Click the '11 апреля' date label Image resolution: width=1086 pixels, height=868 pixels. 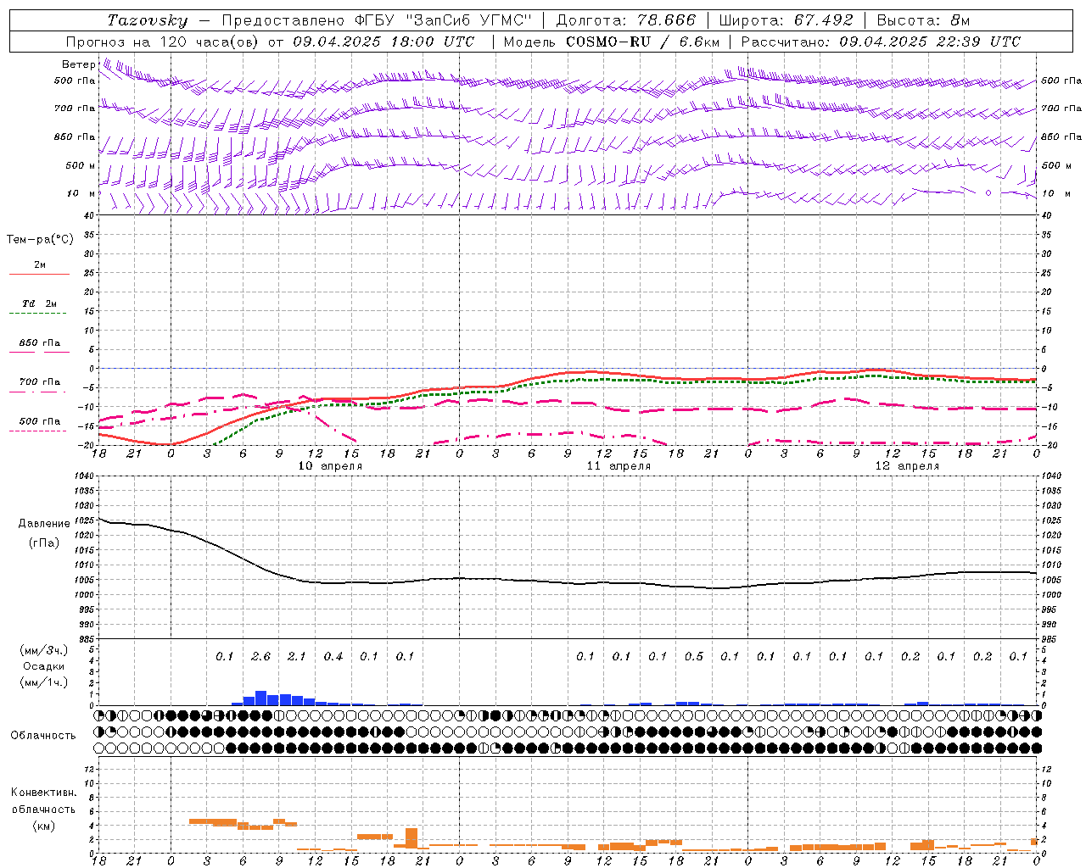[619, 466]
